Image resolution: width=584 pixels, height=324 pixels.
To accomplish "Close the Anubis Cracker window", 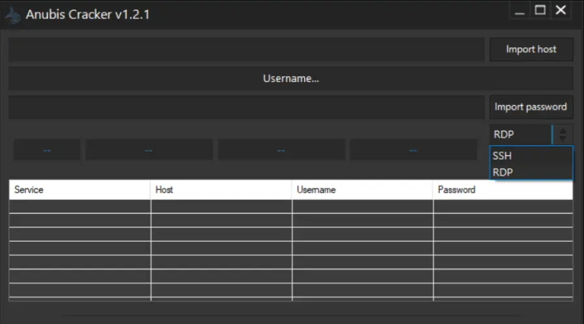I will (x=560, y=10).
